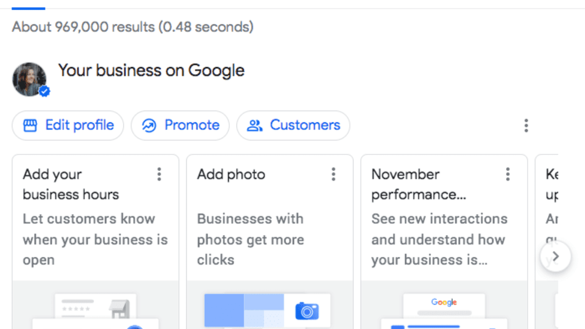Click the people icon in Customers
Screen dimensions: 585x329
coord(254,126)
